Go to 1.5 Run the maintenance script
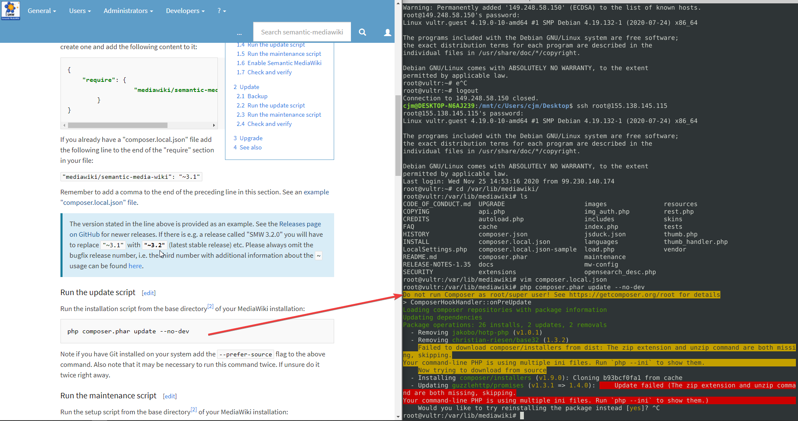The width and height of the screenshot is (798, 421). point(279,54)
